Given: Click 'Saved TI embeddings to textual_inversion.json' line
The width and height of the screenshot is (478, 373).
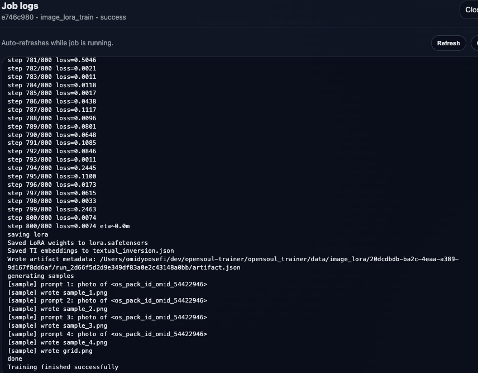Looking at the screenshot, I should (90, 251).
